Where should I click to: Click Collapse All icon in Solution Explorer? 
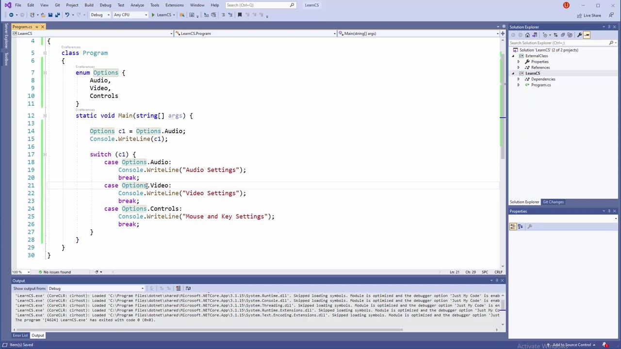pos(563,35)
